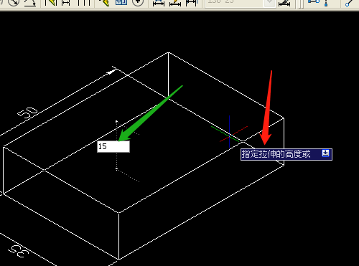
Task: Select the Dimension Update tool
Action: (x=192, y=3)
